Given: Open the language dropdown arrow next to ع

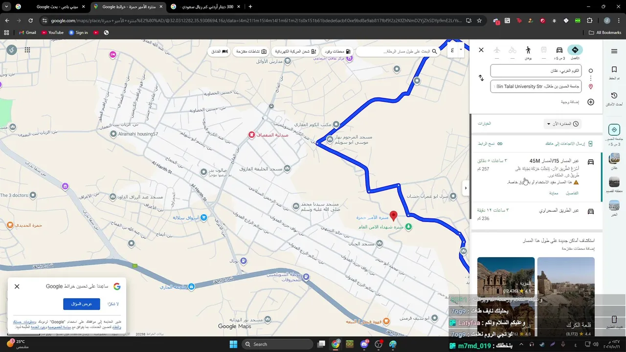Looking at the screenshot, I should pyautogui.click(x=461, y=50).
